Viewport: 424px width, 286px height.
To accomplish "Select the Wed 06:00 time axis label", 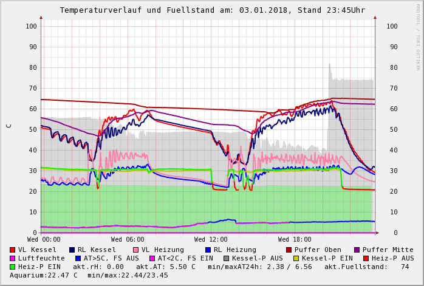I will click(x=128, y=240).
